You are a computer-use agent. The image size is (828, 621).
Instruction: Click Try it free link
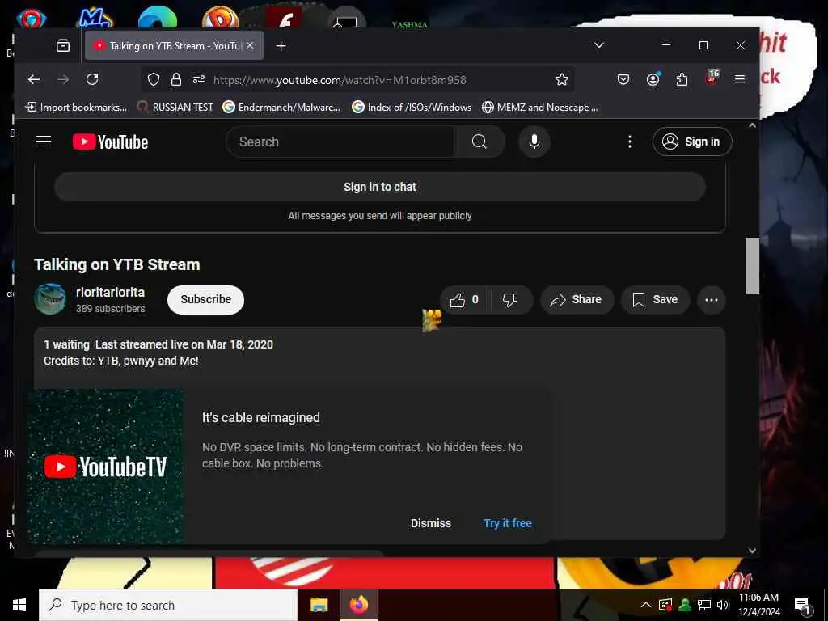[508, 523]
